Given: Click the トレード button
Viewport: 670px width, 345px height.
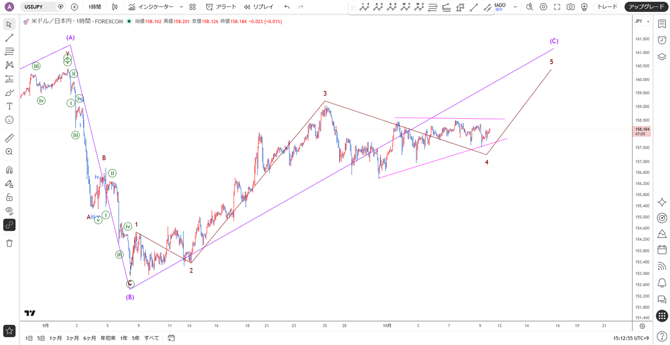Looking at the screenshot, I should point(607,7).
